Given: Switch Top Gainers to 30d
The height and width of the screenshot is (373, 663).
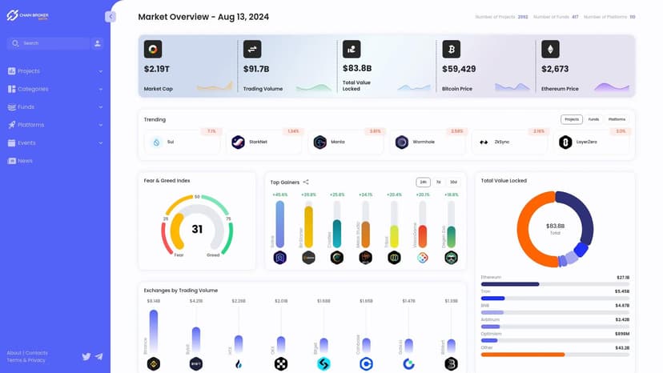Looking at the screenshot, I should coord(453,182).
